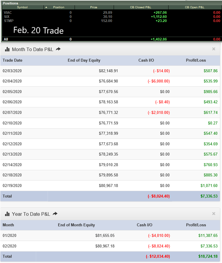Select the 02/04/2020 cash withdrawal row
The width and height of the screenshot is (222, 263).
[110, 81]
